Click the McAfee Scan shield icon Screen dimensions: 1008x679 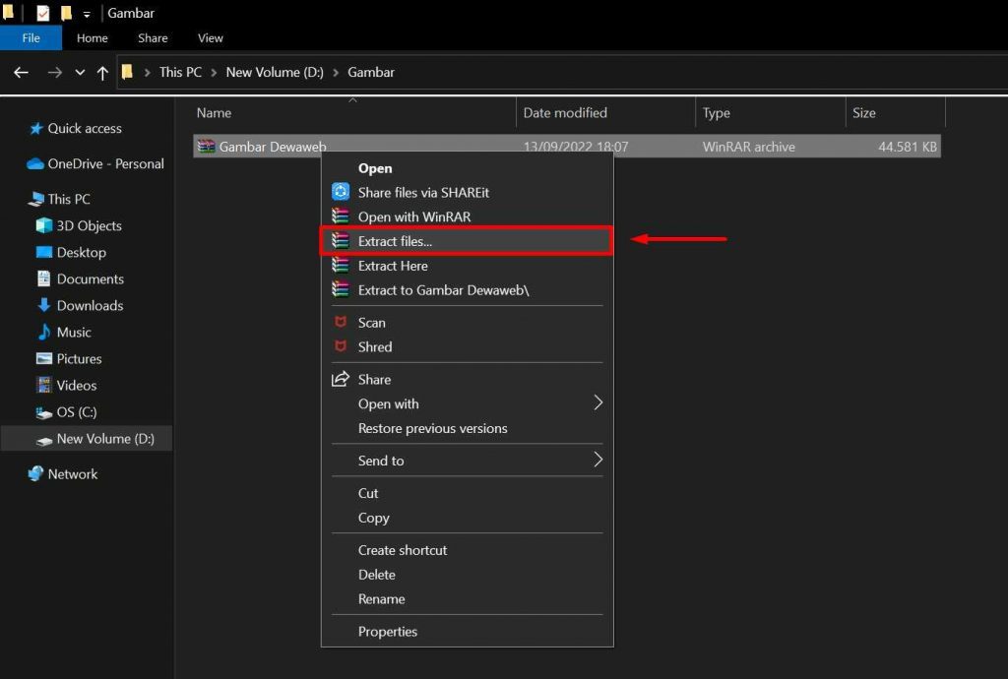[x=341, y=323]
